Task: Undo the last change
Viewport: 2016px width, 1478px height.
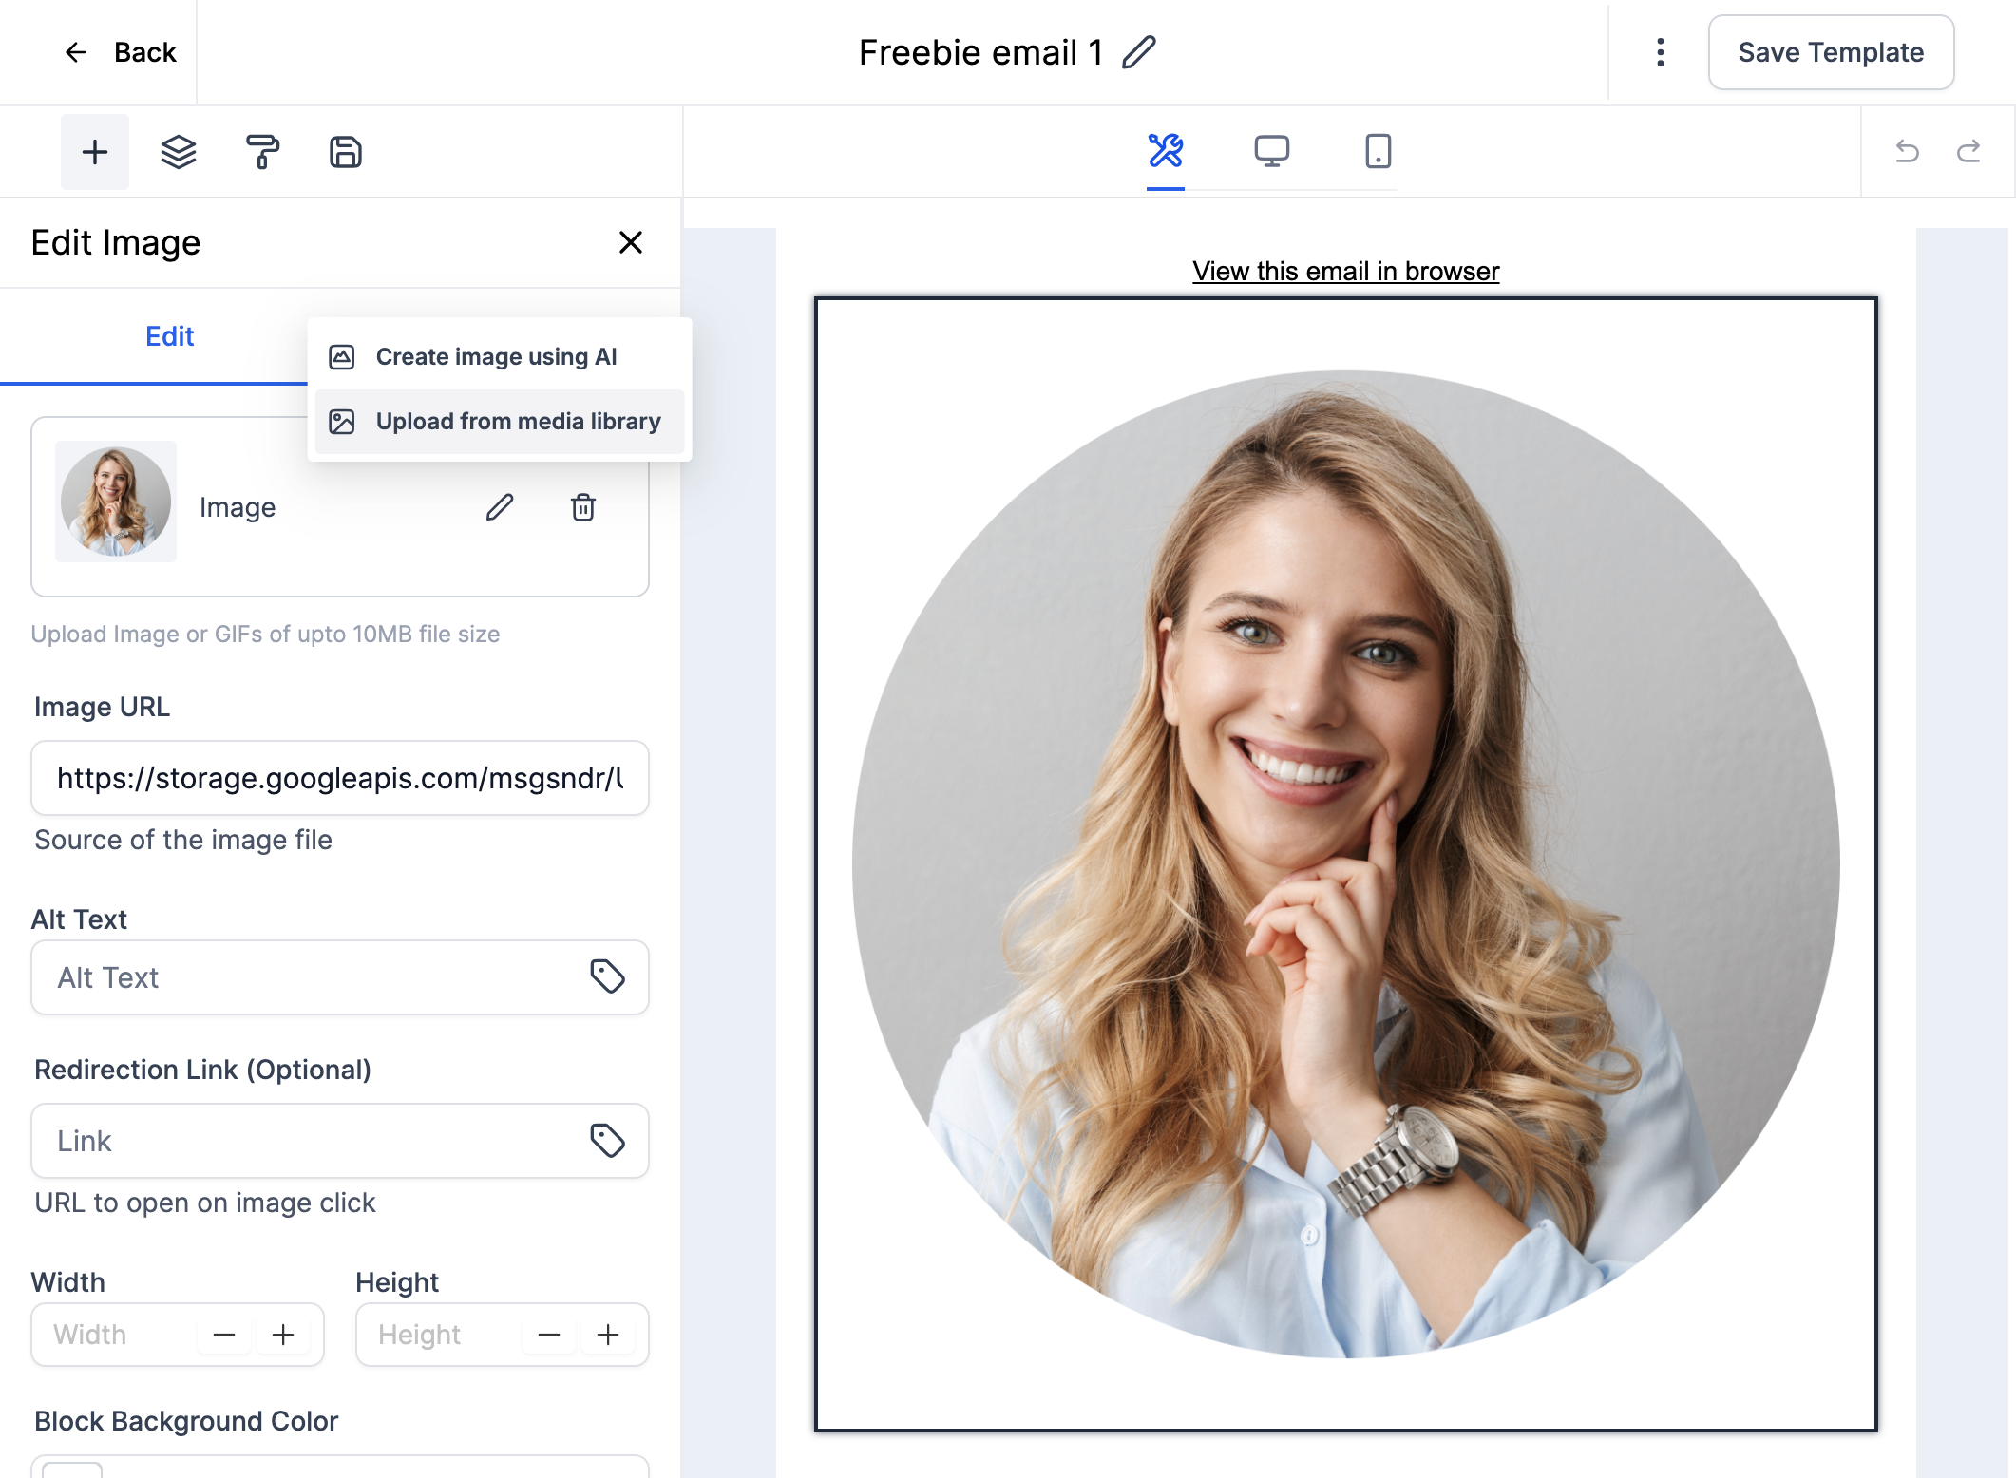Action: click(1907, 151)
